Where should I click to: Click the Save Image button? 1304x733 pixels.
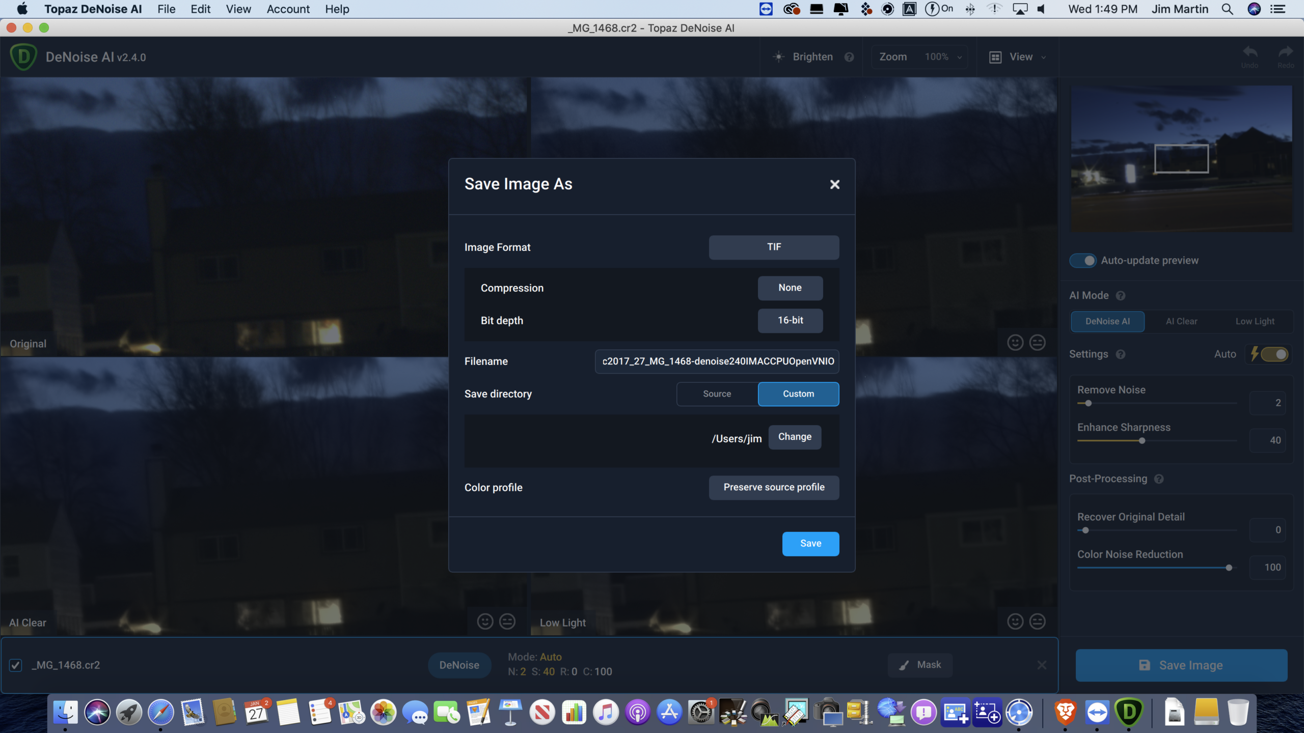coord(1181,665)
